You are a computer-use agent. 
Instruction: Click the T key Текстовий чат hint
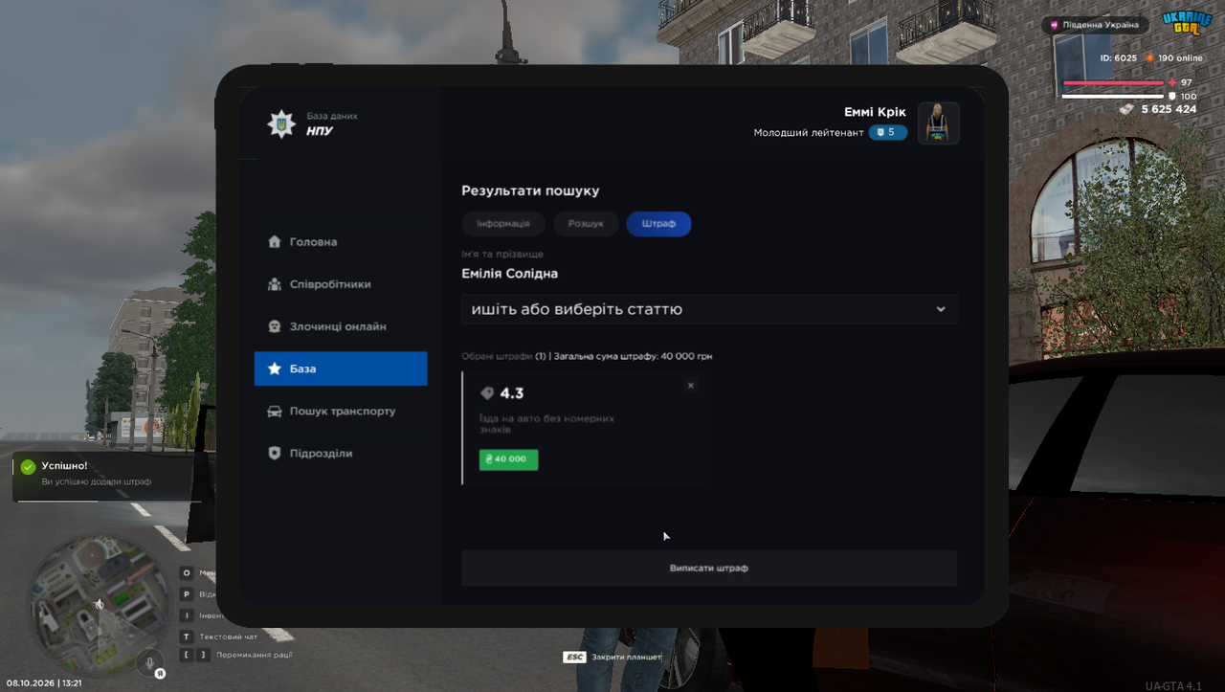[220, 636]
